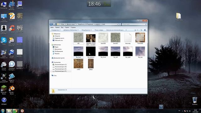Open the Правка menu
This screenshot has height=113, width=201.
[x=57, y=27]
